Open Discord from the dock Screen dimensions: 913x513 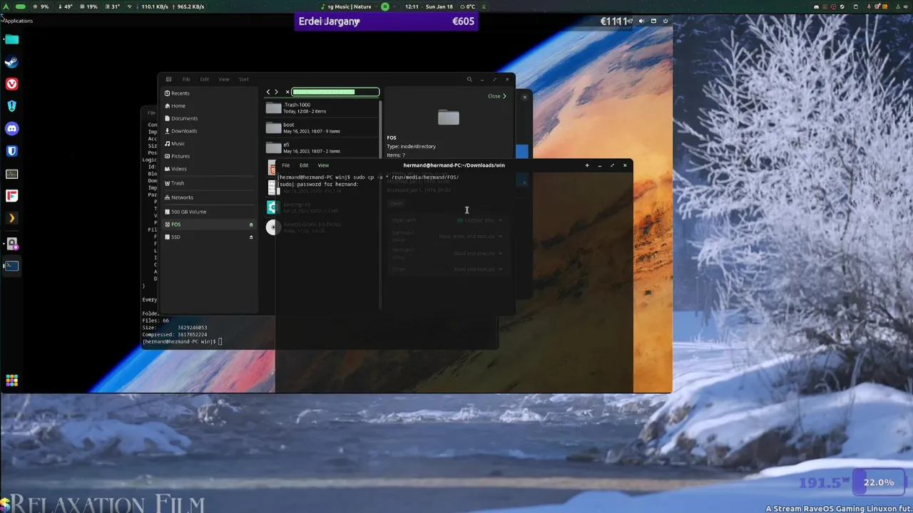[11, 129]
